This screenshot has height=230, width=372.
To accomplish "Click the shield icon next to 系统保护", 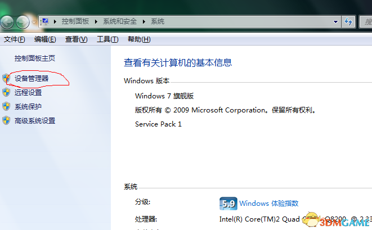I will tap(6, 106).
